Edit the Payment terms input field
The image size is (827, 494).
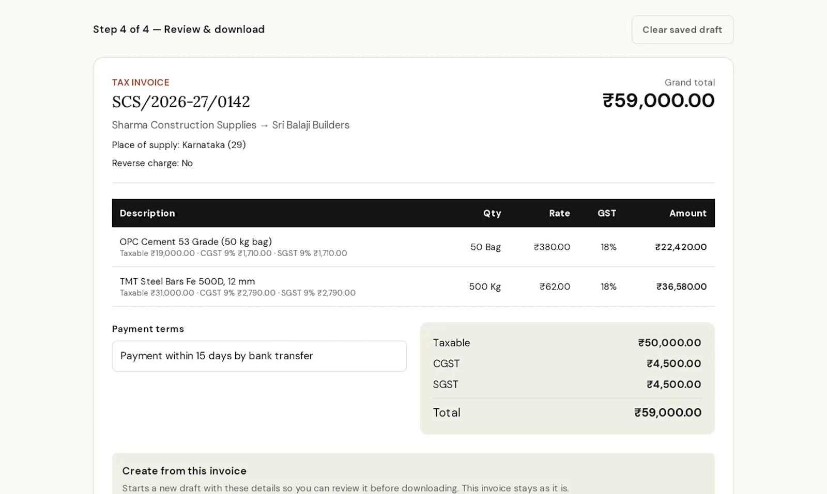click(x=259, y=356)
